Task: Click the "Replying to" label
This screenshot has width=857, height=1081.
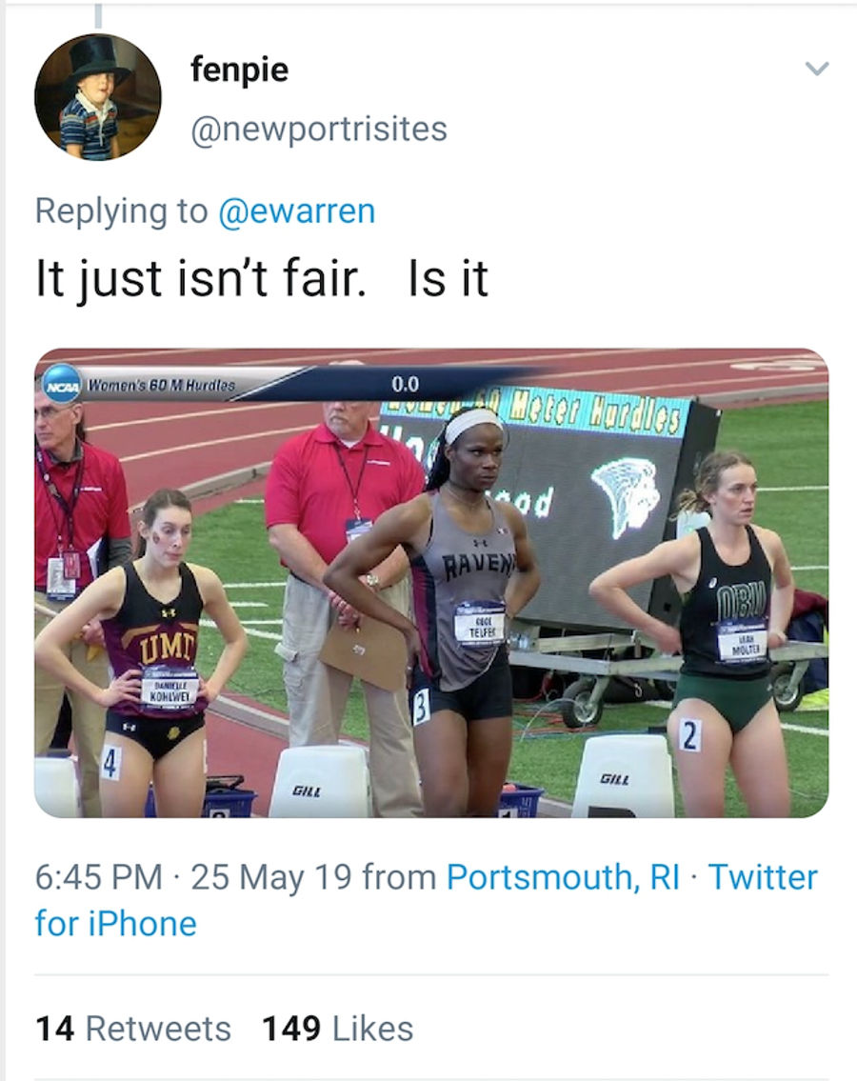Action: click(x=121, y=210)
